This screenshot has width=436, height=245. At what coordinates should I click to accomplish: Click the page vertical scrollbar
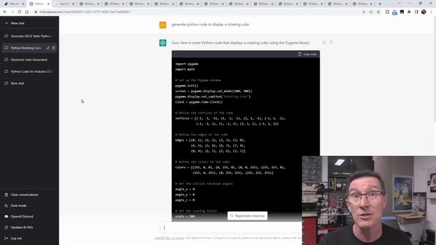[435, 69]
